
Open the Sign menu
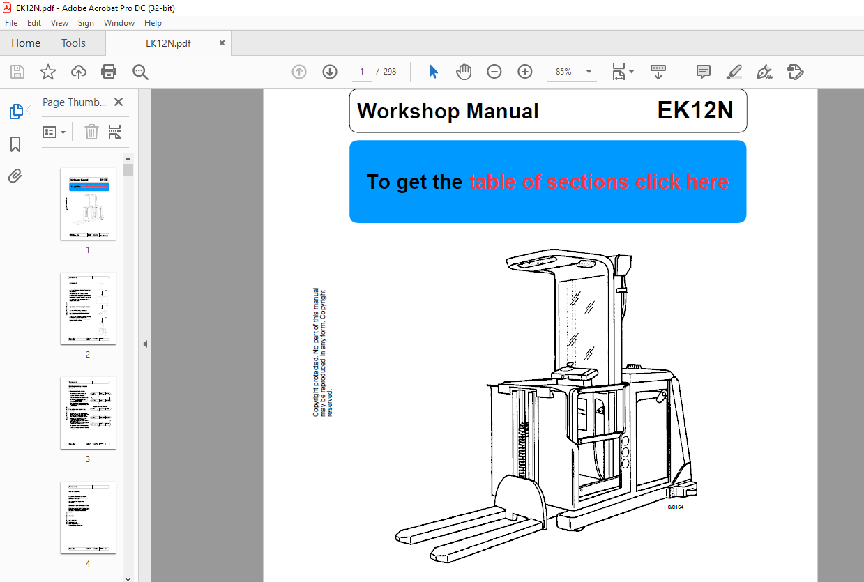pyautogui.click(x=86, y=23)
